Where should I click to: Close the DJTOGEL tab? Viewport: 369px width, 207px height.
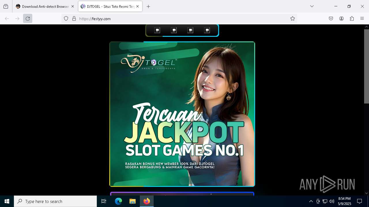[x=138, y=6]
